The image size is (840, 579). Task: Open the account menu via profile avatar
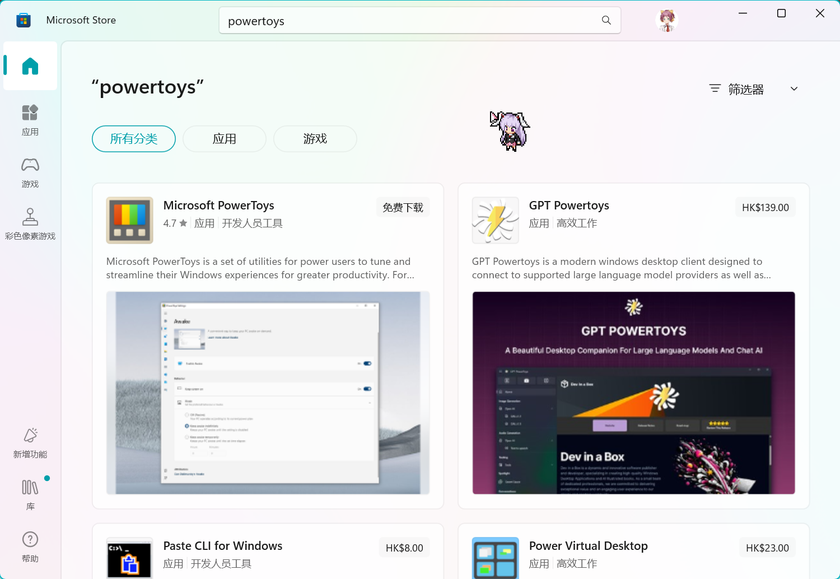[666, 20]
